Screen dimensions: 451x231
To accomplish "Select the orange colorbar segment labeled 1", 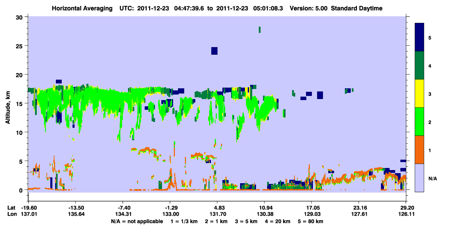I will point(419,150).
